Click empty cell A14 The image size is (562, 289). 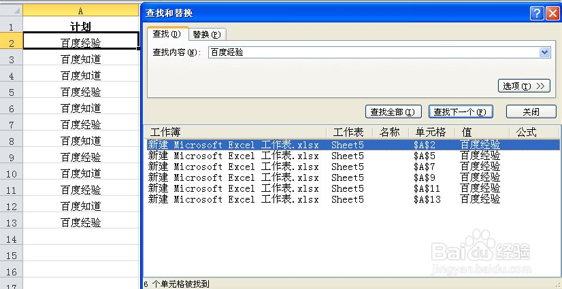click(81, 237)
